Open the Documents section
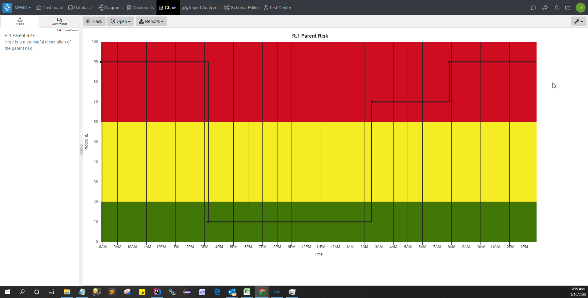This screenshot has height=298, width=588. coord(140,8)
